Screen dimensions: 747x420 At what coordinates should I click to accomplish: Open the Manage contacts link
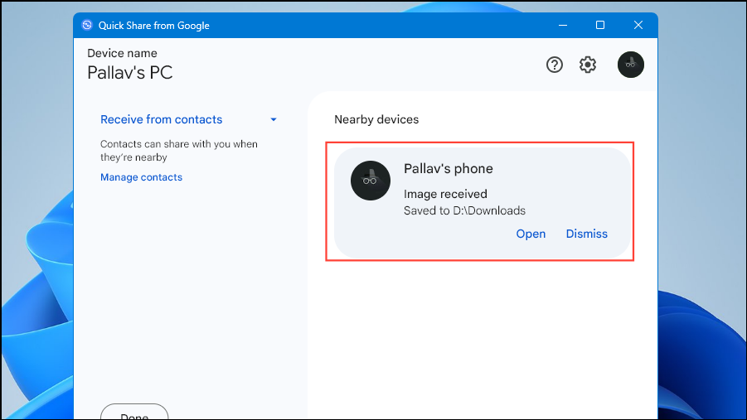[x=141, y=177]
